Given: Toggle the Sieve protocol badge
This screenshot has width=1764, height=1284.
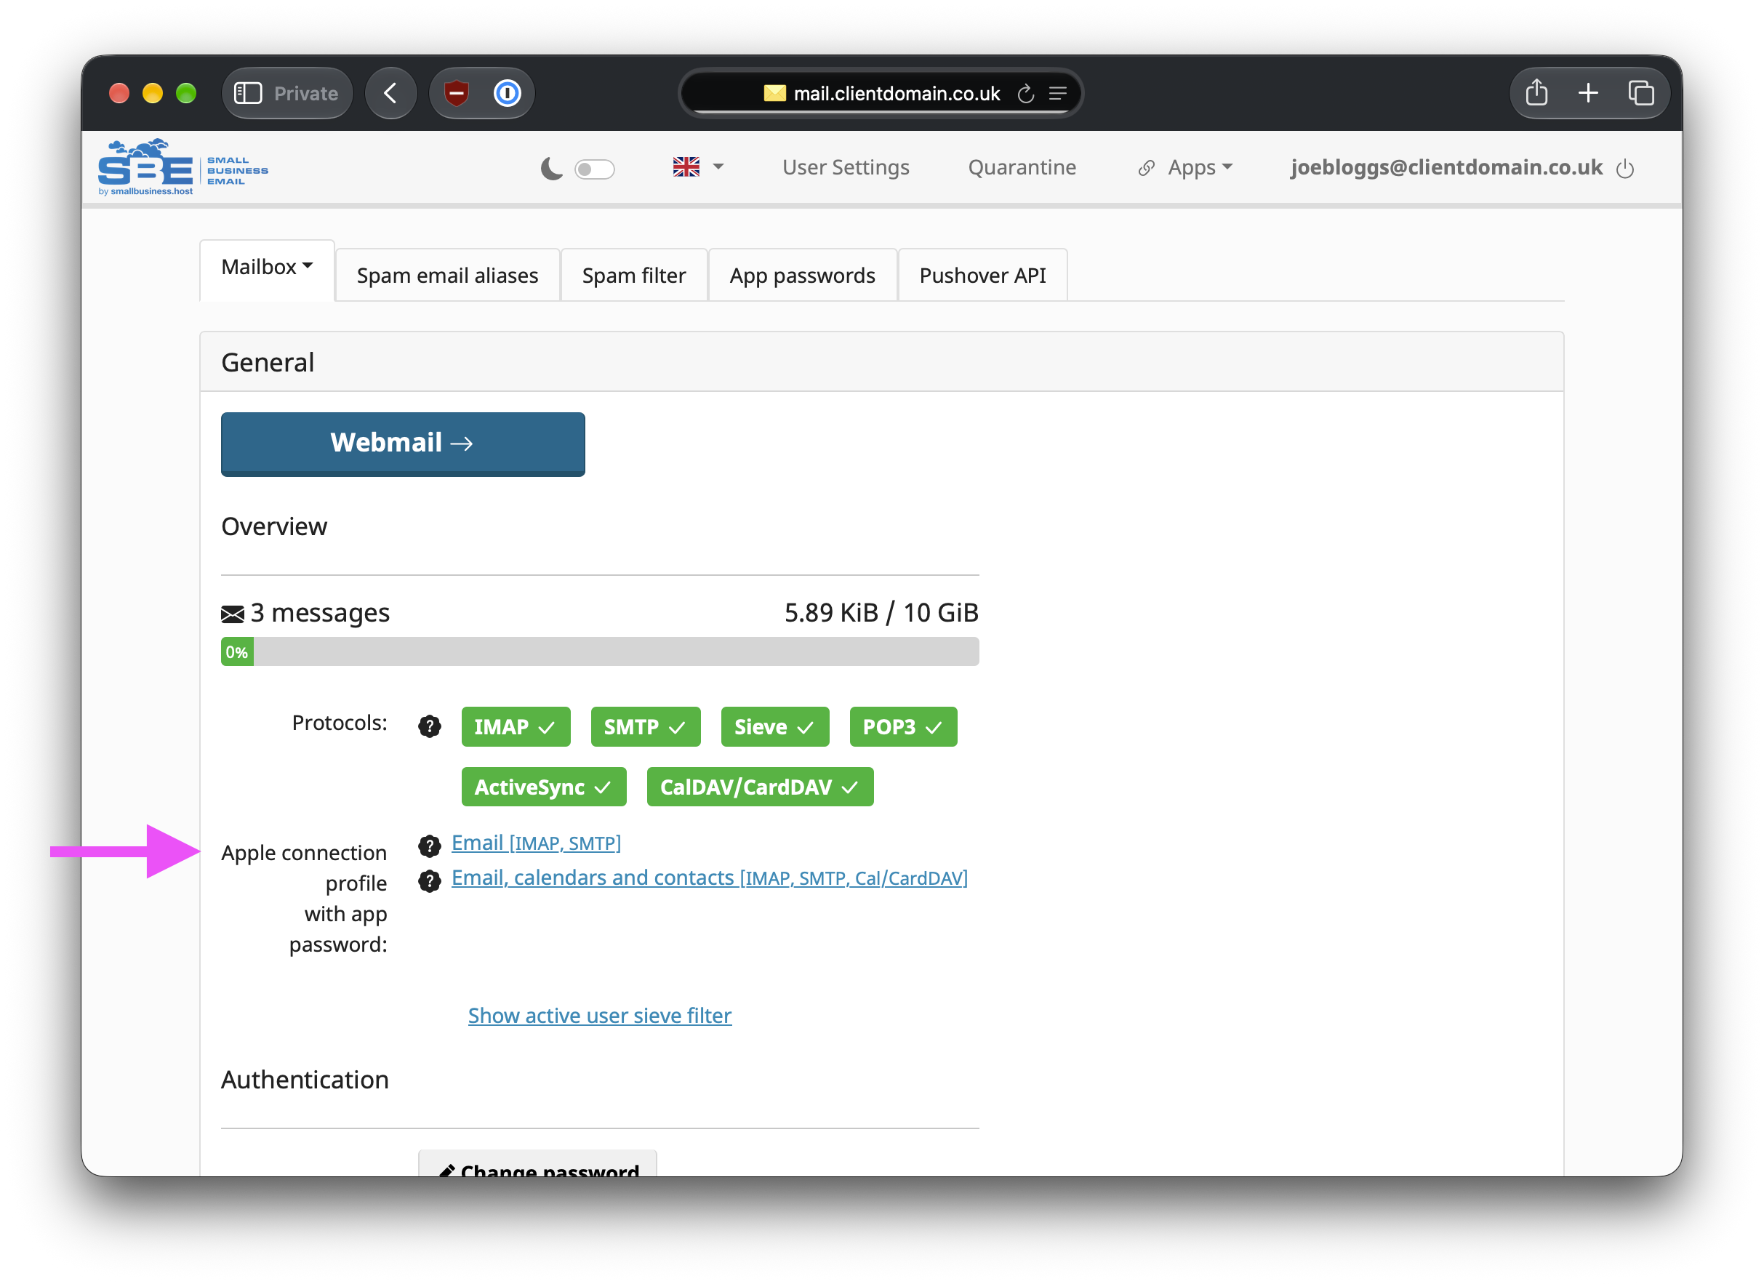Looking at the screenshot, I should (774, 726).
